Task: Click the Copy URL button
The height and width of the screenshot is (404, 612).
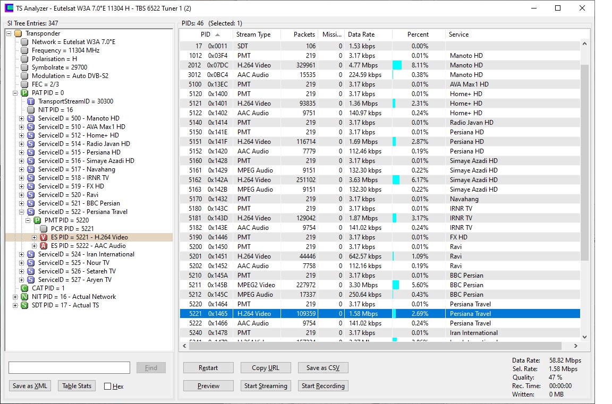Action: coord(266,368)
